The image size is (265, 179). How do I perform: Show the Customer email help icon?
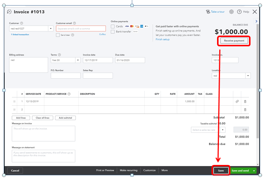74,23
